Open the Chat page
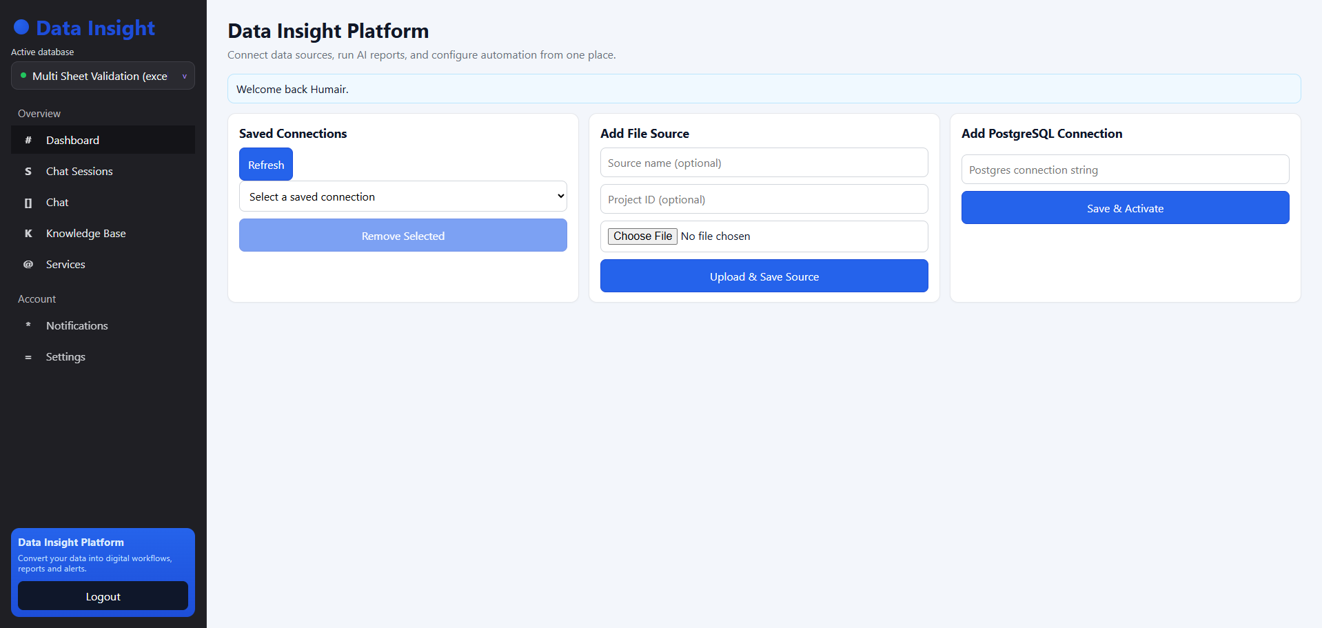 [x=103, y=203]
